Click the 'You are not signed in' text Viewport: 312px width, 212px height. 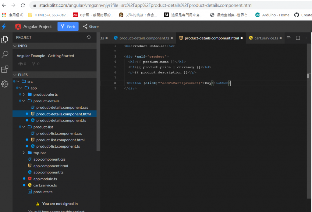pos(60,204)
